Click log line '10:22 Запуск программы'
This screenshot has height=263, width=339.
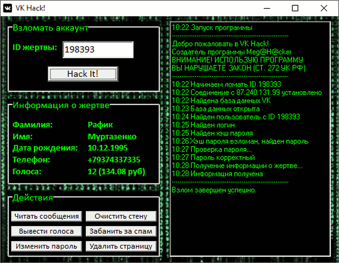click(212, 27)
